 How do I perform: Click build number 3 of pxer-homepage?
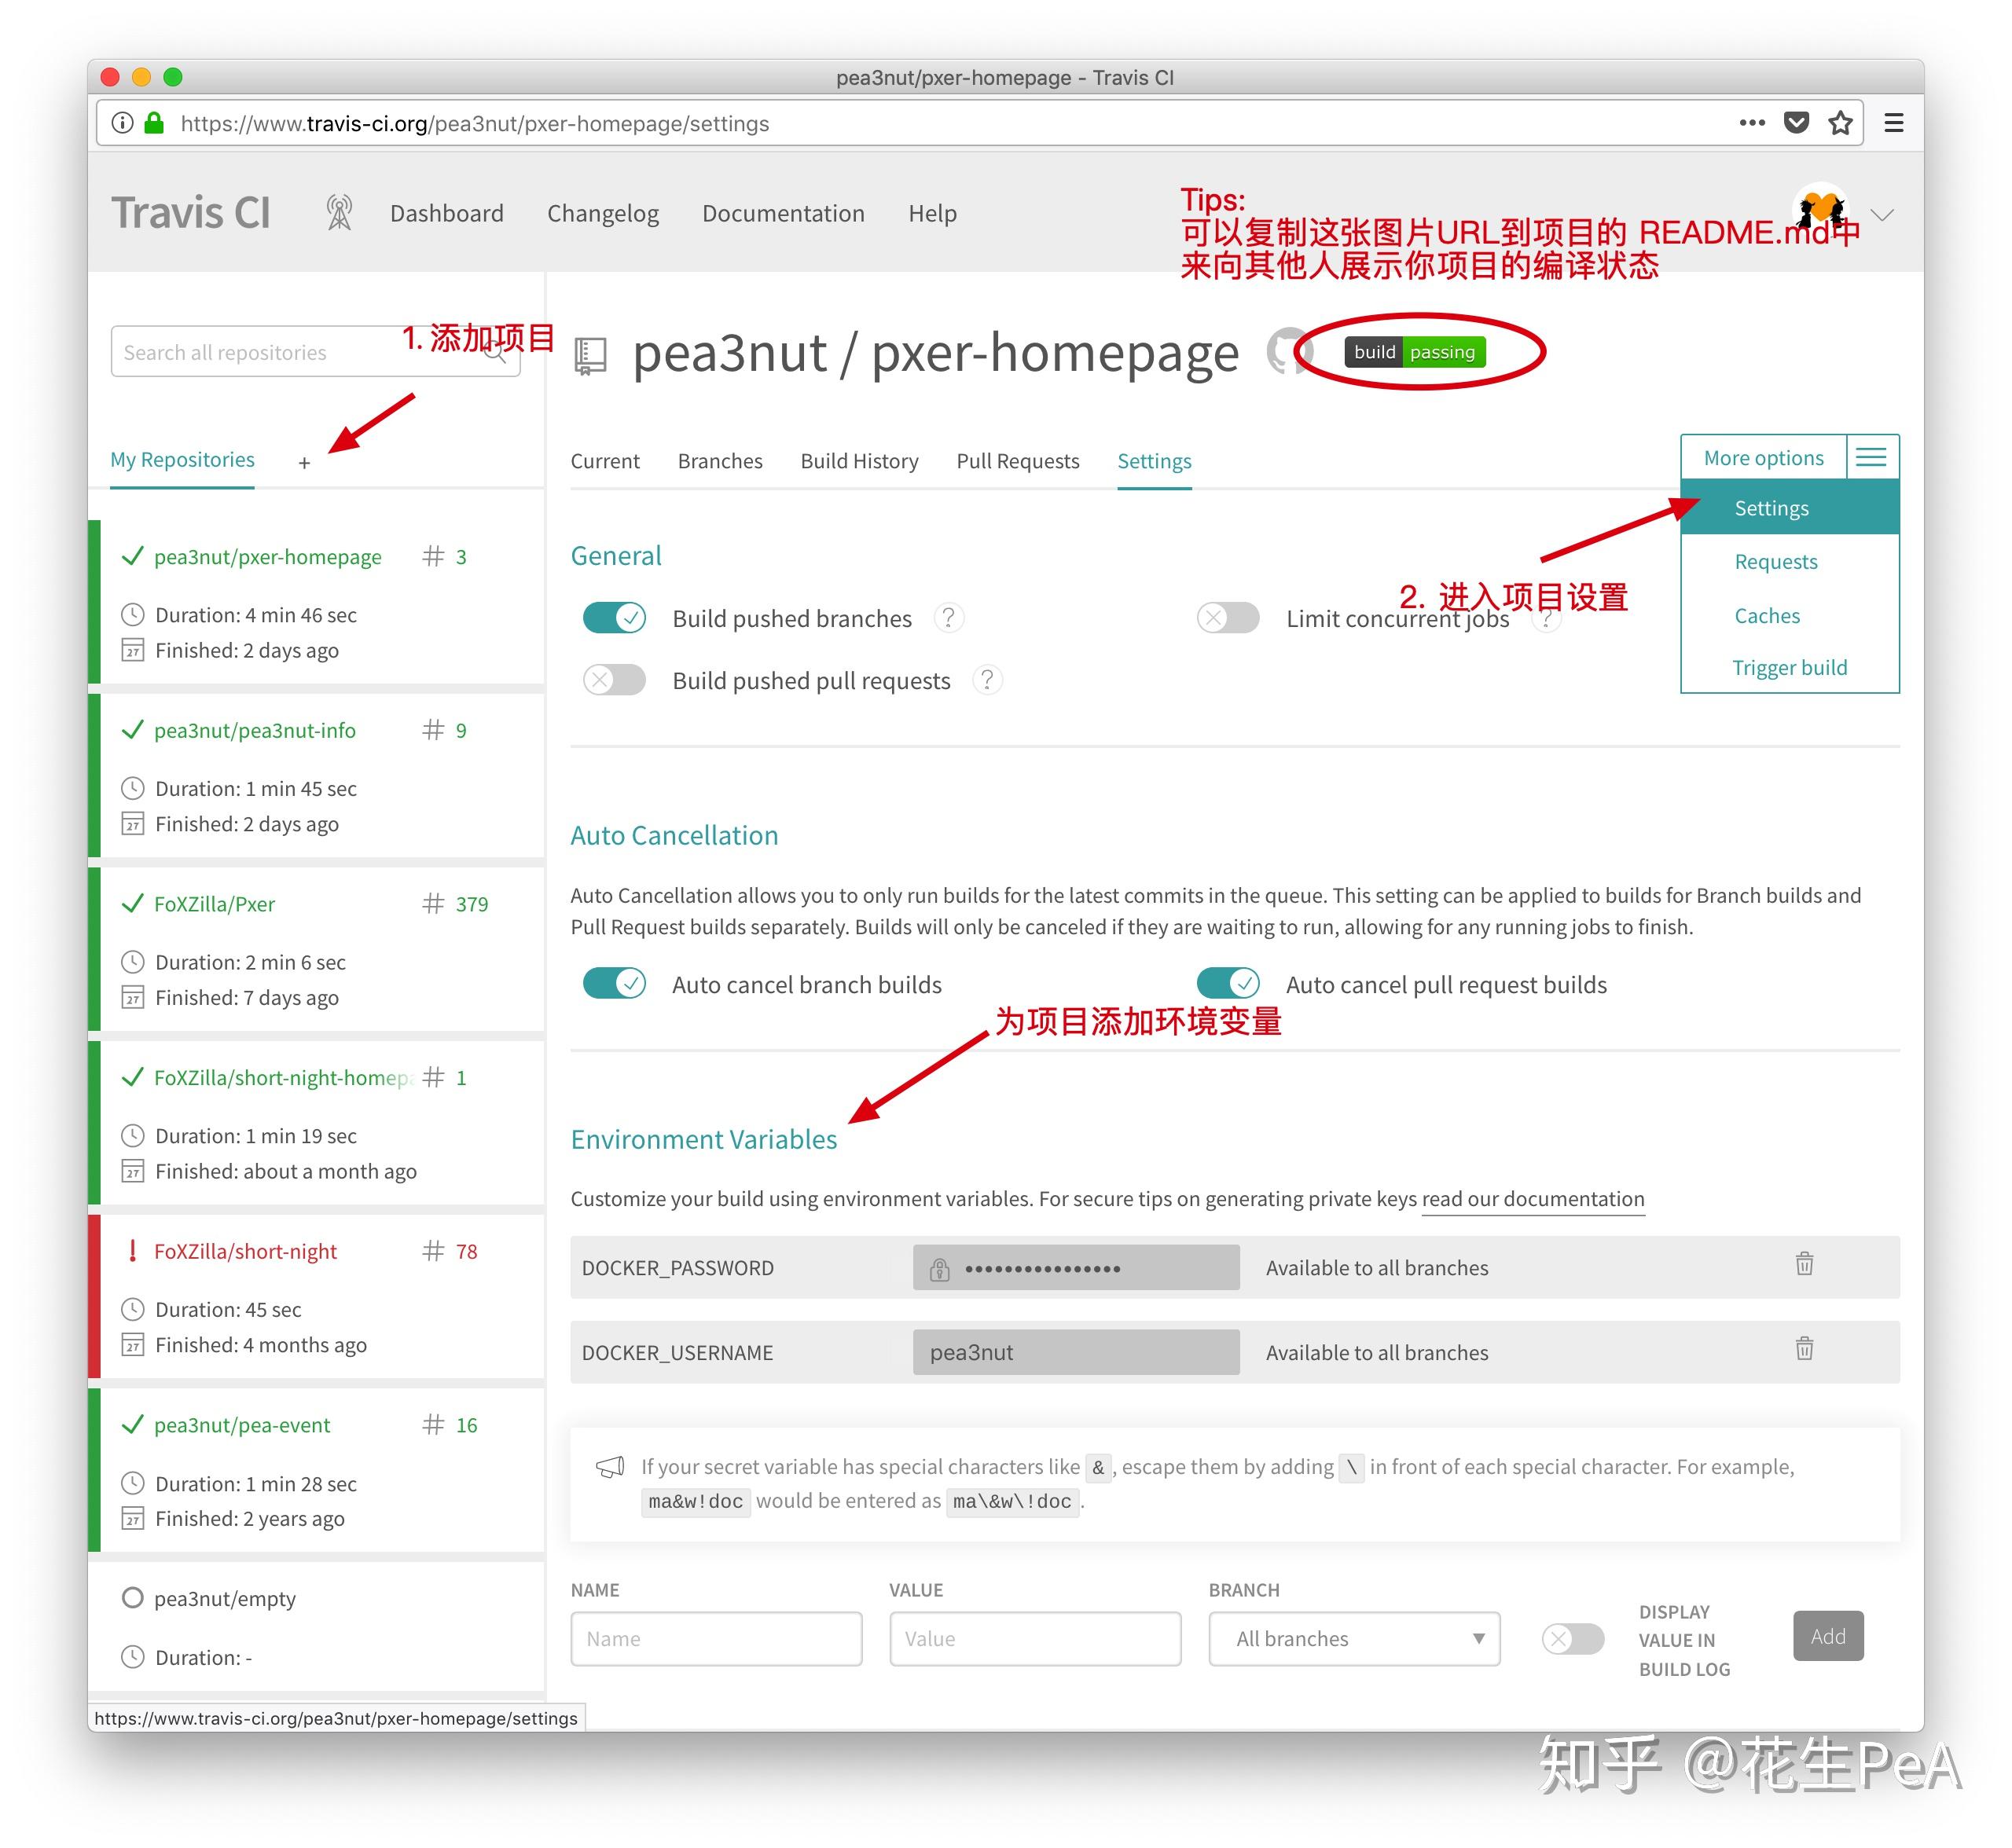point(444,556)
